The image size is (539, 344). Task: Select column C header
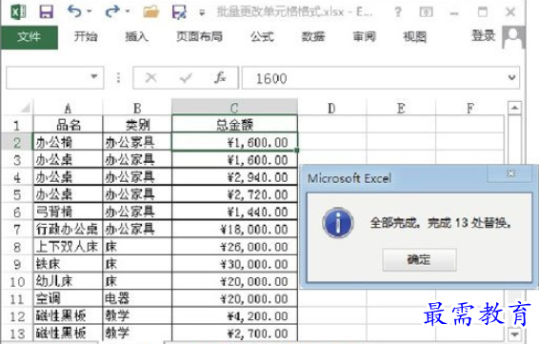pos(234,108)
